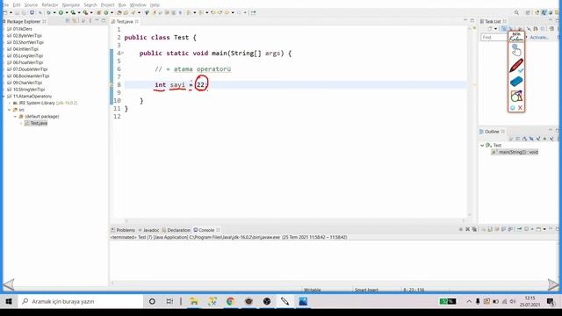This screenshot has height=316, width=562.
Task: Click the Activate... link in Task List
Action: coord(538,37)
